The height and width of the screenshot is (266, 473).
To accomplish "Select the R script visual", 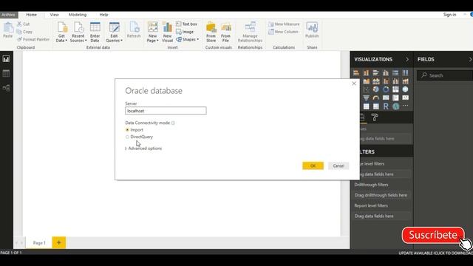I will (x=386, y=106).
